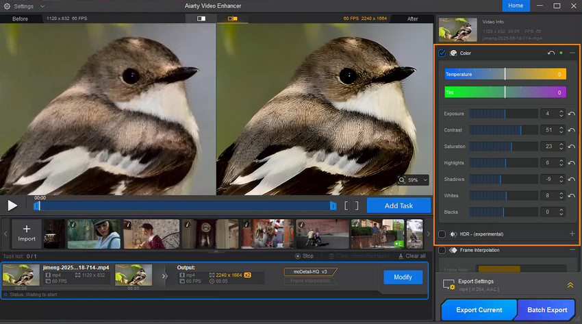Screen dimensions: 582x324
Task: Reset the Contrast slider using its undo arrow
Action: (x=571, y=130)
